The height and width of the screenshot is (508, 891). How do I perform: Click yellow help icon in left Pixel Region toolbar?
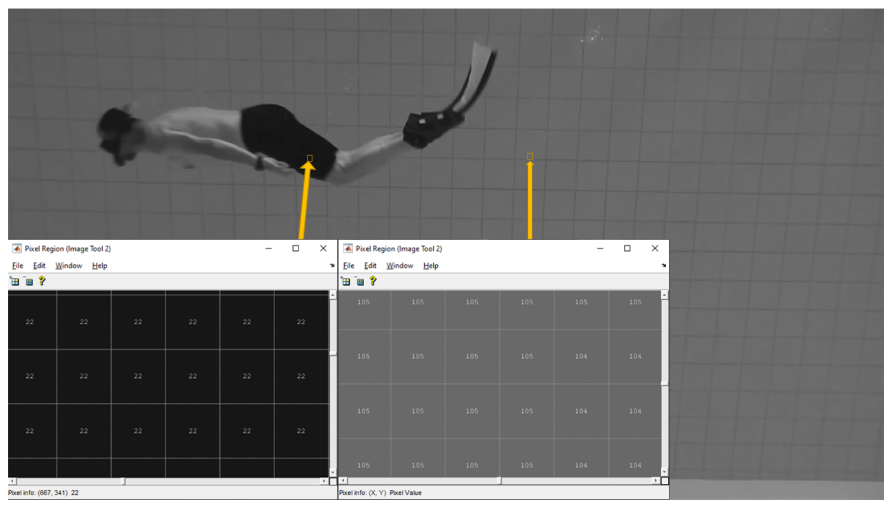(42, 281)
